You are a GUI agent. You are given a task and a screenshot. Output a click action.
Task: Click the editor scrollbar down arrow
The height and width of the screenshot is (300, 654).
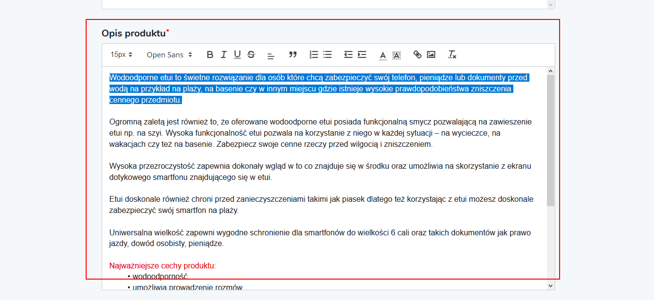[x=551, y=285]
